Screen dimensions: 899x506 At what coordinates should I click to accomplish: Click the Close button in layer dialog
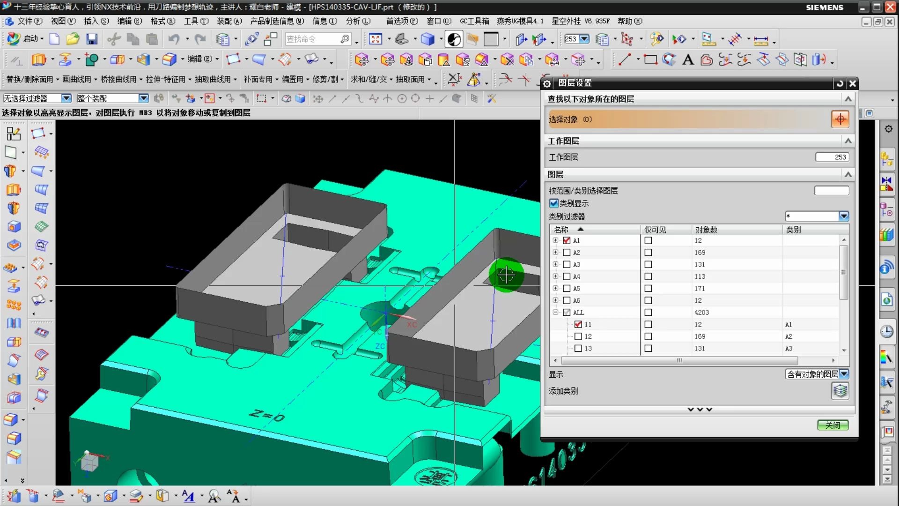(833, 425)
